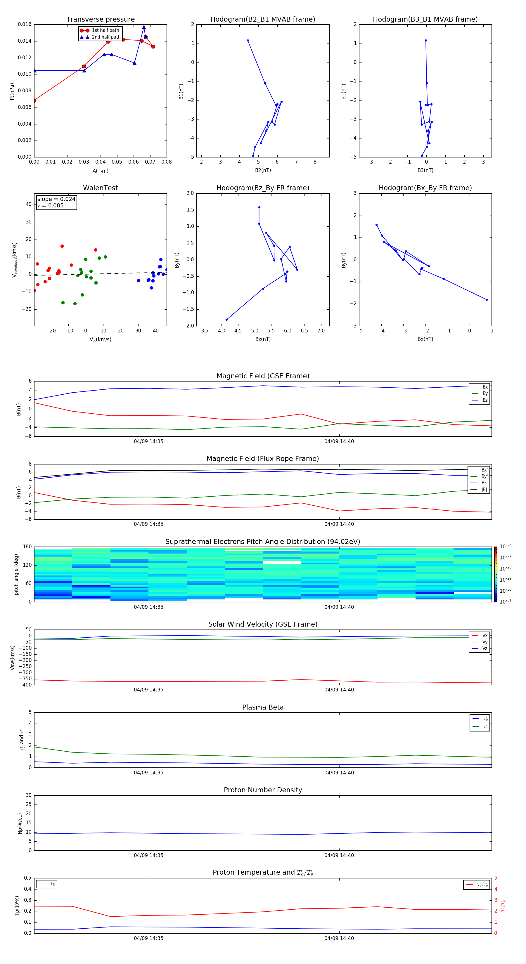526x964 pixels.
Task: Click 04/09 14:40 tick under solar wind velocity plot
Action: tap(339, 690)
